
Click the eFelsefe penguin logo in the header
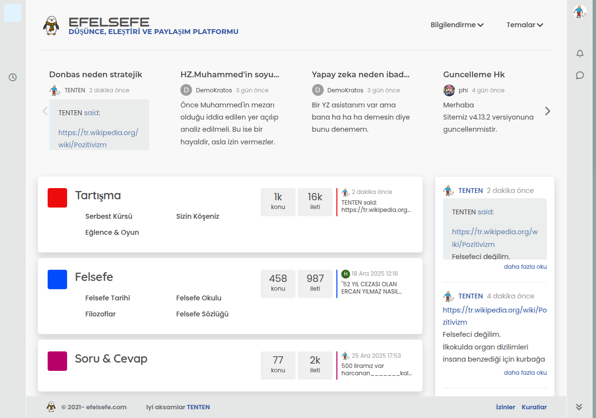click(x=51, y=26)
